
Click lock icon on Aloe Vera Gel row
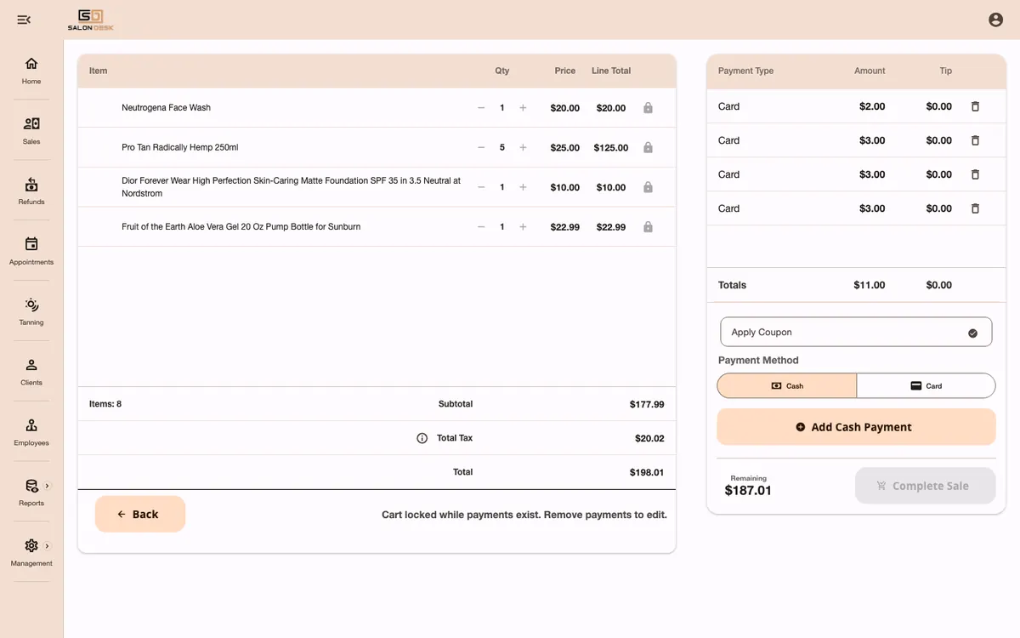click(648, 227)
